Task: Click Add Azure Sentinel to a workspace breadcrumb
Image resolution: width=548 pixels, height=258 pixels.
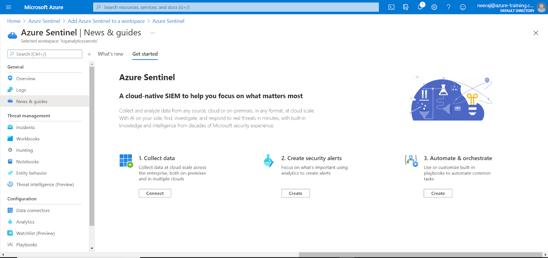Action: pyautogui.click(x=106, y=21)
